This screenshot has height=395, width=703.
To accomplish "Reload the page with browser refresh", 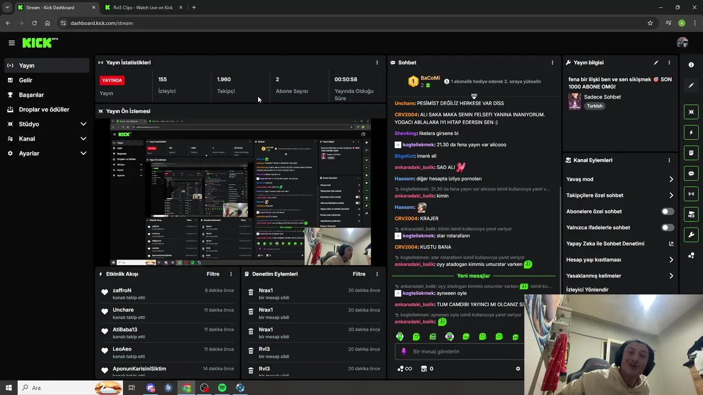I will [34, 23].
